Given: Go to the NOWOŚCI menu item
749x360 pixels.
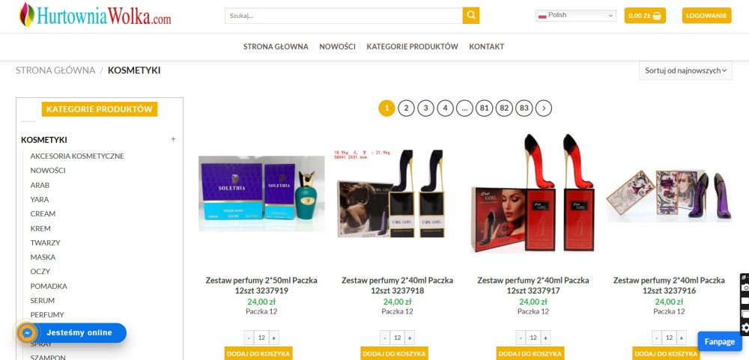Looking at the screenshot, I should tap(337, 46).
